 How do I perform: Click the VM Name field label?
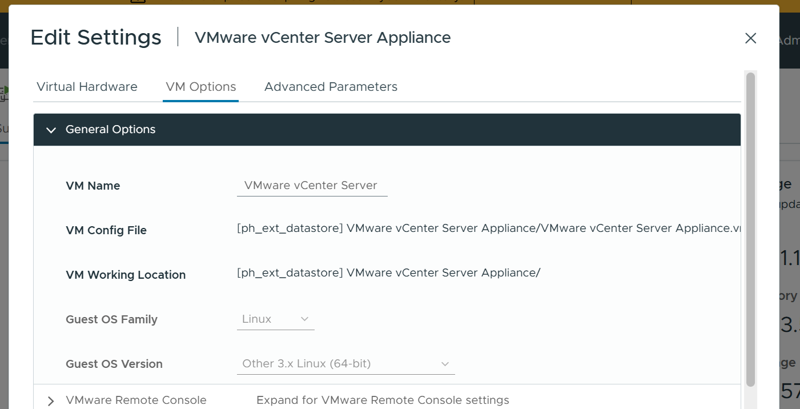[x=93, y=186]
